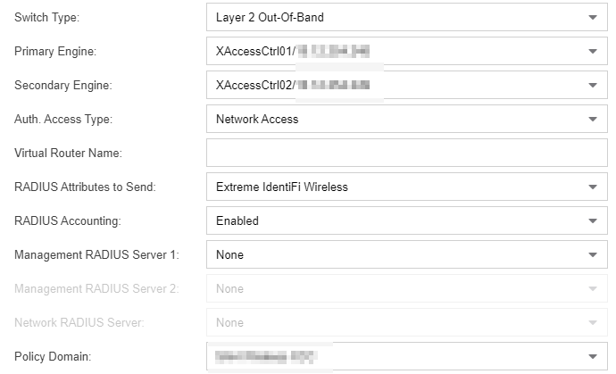Click the XAccessCtrl01 primary engine value
Screen dimensions: 616x374
click(x=255, y=51)
